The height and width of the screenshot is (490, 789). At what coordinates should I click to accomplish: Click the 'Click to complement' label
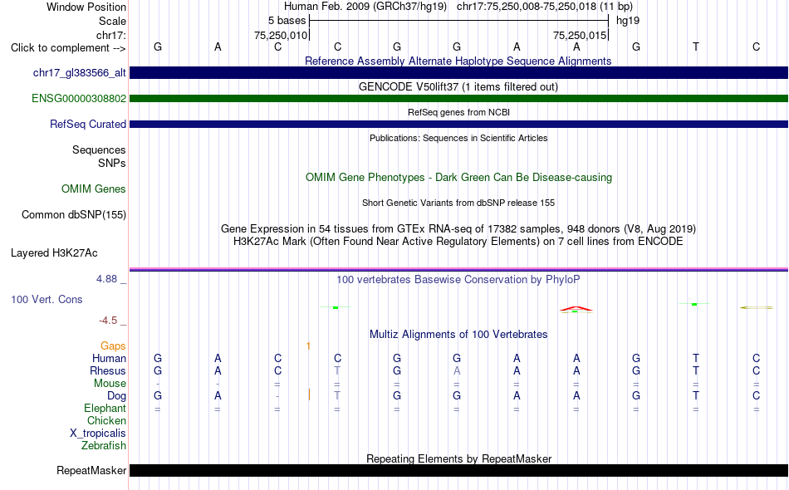click(68, 48)
